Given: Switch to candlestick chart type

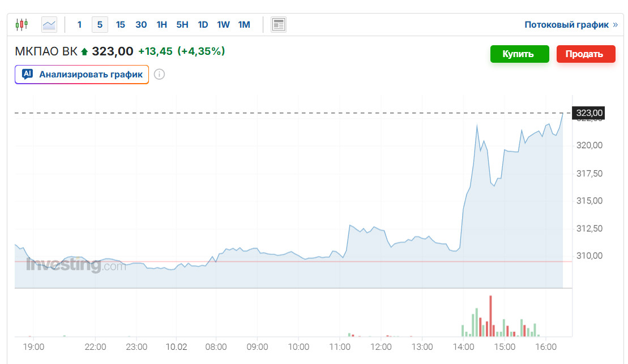Looking at the screenshot, I should pyautogui.click(x=22, y=24).
